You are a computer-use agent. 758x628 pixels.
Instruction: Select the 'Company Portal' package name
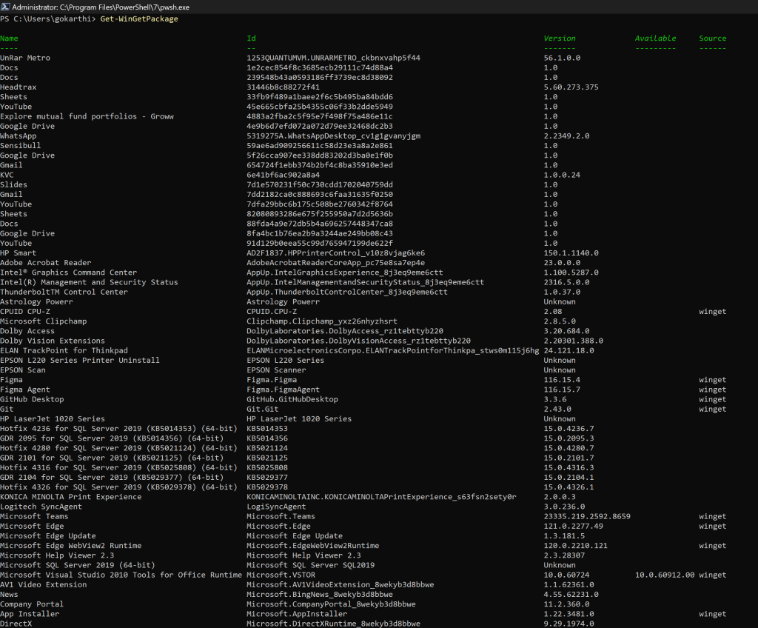click(32, 604)
